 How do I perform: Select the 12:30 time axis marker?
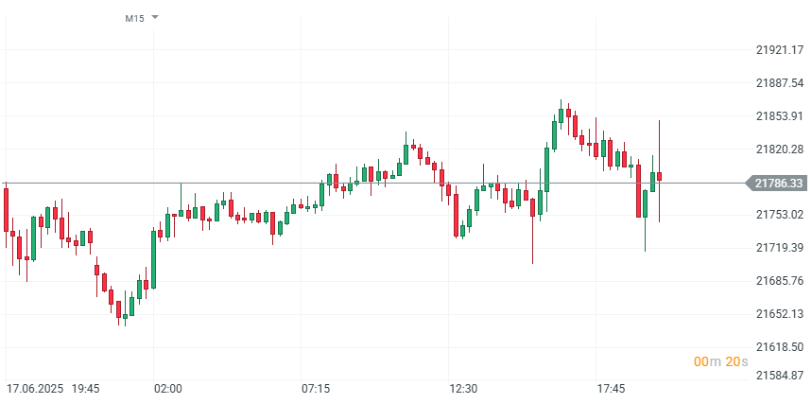tap(463, 389)
